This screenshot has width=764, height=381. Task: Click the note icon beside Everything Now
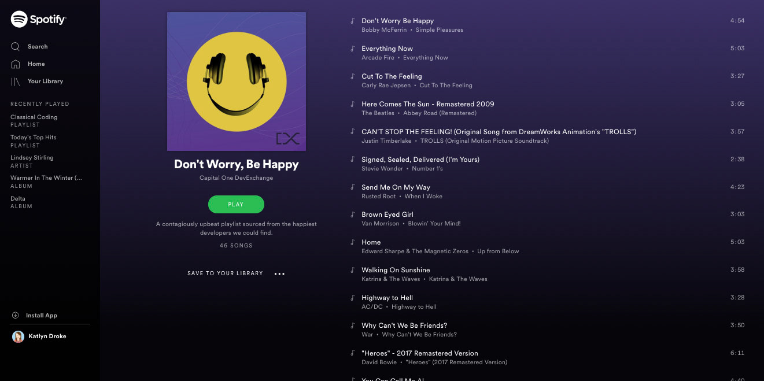point(352,49)
